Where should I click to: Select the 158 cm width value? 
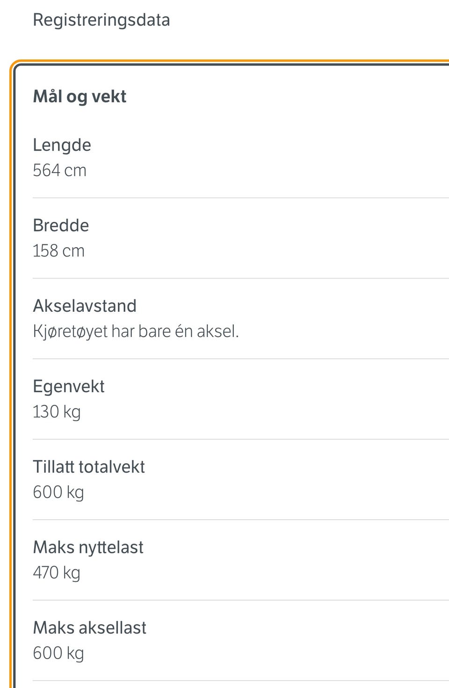coord(59,251)
